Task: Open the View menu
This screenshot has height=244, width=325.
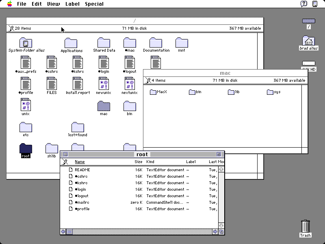Action: click(54, 4)
